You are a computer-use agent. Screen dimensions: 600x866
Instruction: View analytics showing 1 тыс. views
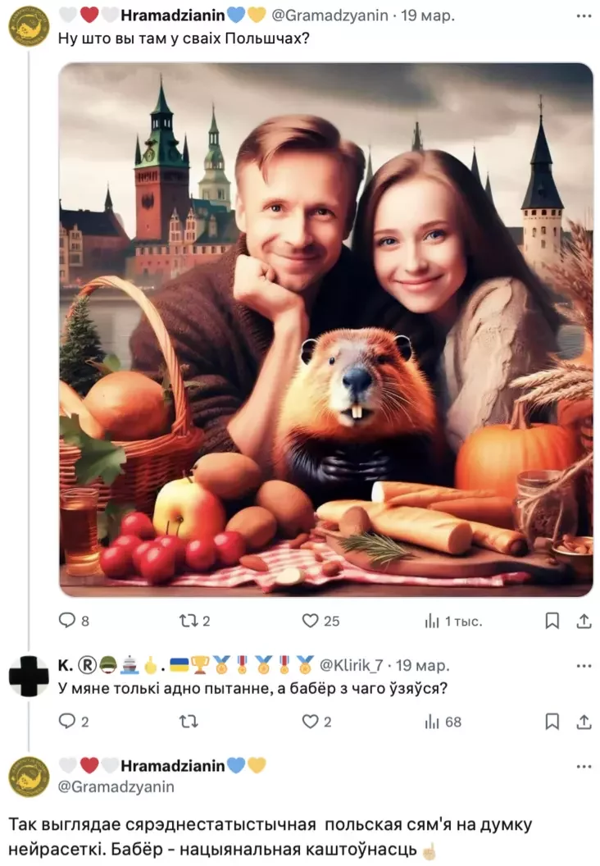point(433,621)
